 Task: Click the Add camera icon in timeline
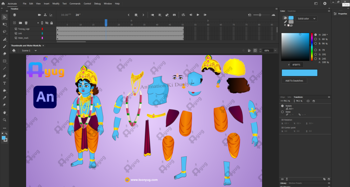coord(39,15)
